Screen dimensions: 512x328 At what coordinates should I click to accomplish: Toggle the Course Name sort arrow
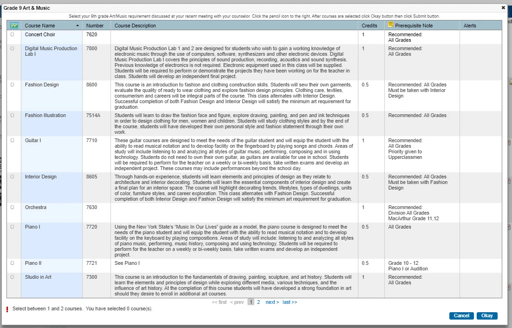[x=77, y=26]
